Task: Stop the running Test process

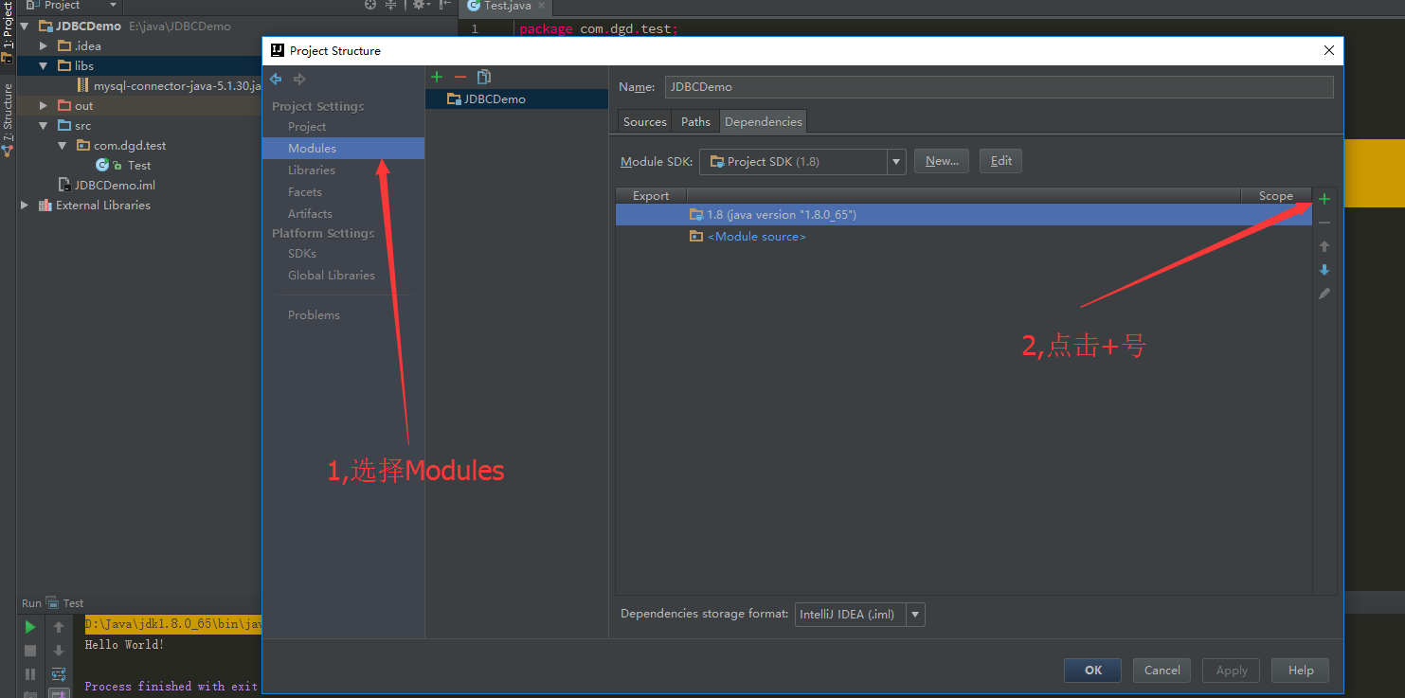Action: pyautogui.click(x=29, y=650)
